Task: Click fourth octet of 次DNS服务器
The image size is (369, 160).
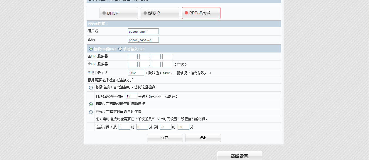Action: (167, 64)
